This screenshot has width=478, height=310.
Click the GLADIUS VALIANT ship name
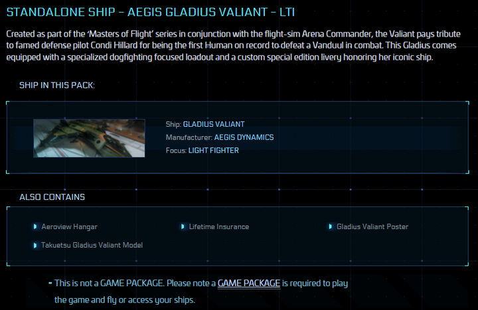click(x=214, y=124)
